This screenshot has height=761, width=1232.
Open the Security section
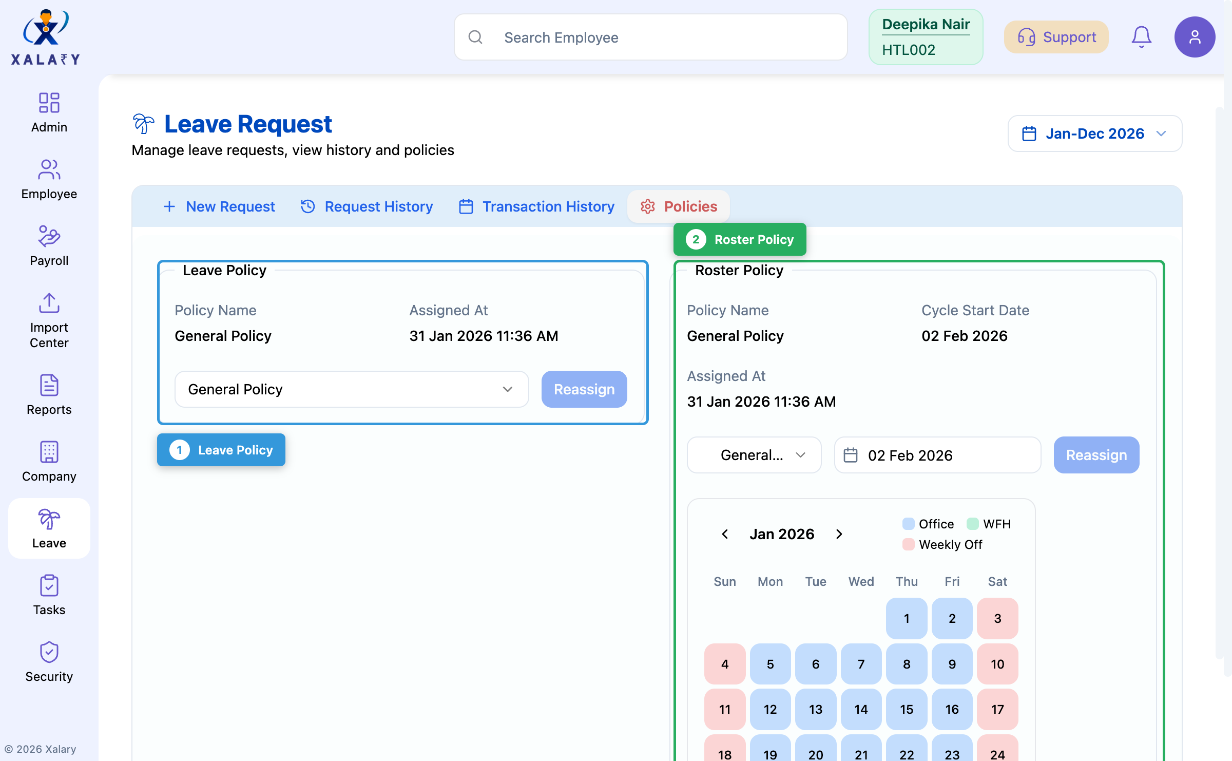(49, 661)
